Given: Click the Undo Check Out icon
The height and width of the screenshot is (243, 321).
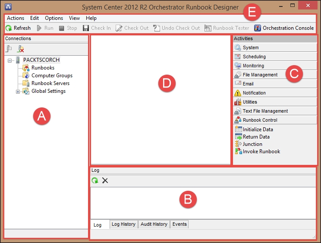Looking at the screenshot, I should click(x=157, y=28).
